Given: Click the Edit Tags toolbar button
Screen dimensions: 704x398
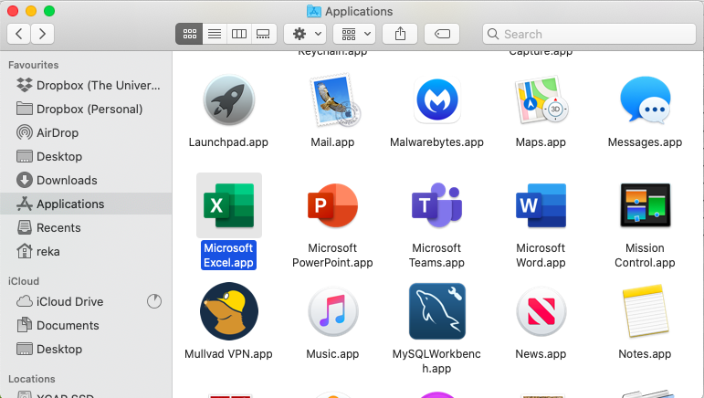Looking at the screenshot, I should 442,34.
